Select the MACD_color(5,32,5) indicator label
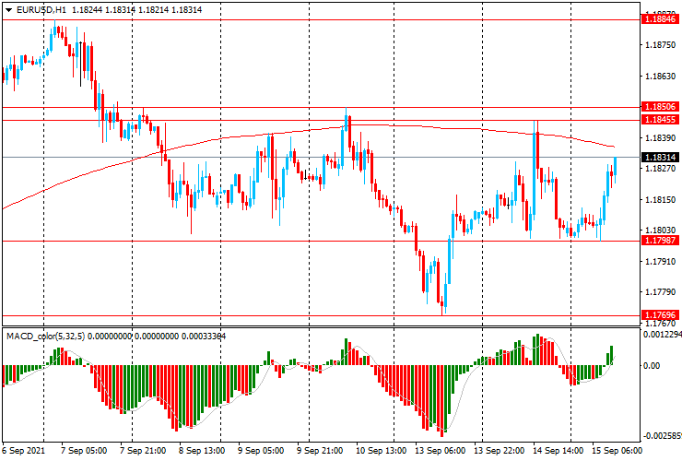 (46, 336)
